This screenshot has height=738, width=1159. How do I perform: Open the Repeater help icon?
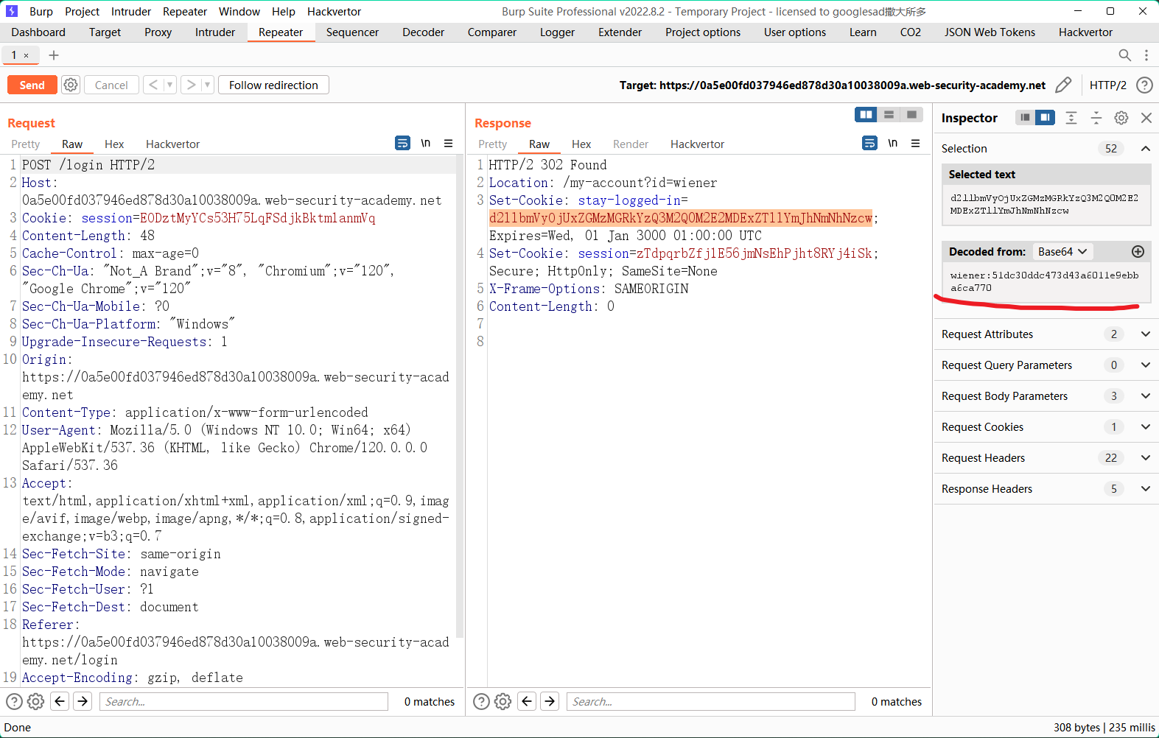click(1144, 85)
